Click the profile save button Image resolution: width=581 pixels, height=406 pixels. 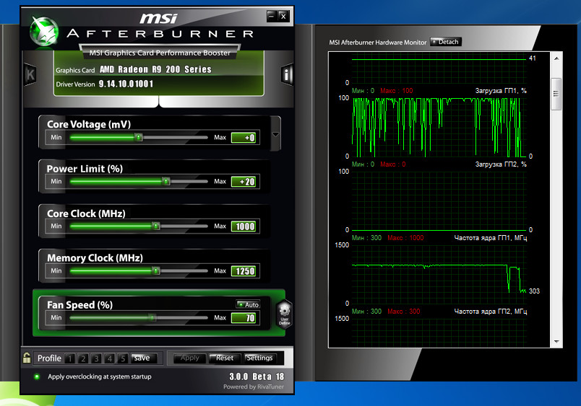click(144, 358)
